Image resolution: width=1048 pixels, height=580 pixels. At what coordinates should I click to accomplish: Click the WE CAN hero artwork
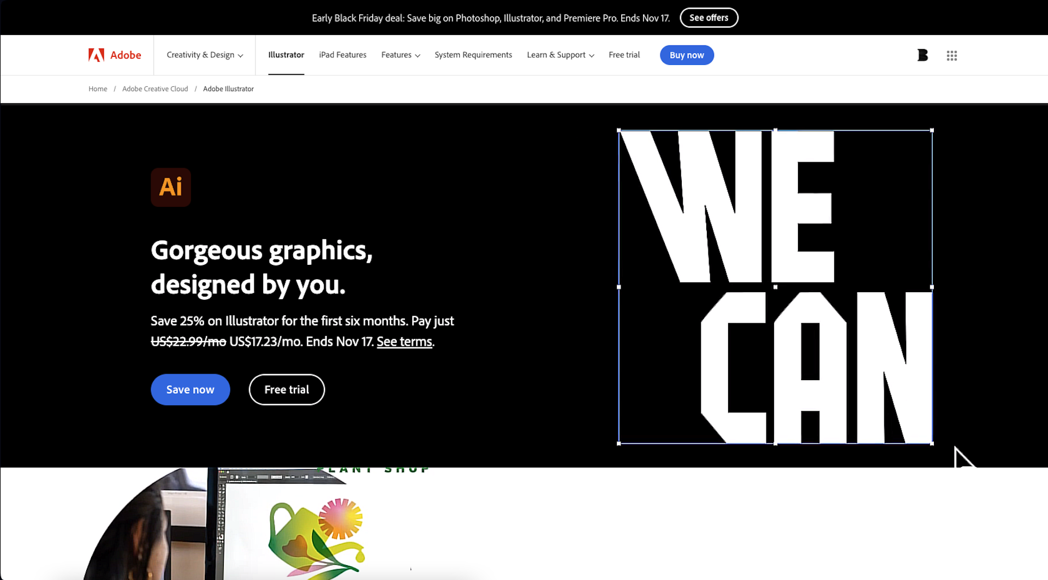click(x=775, y=287)
